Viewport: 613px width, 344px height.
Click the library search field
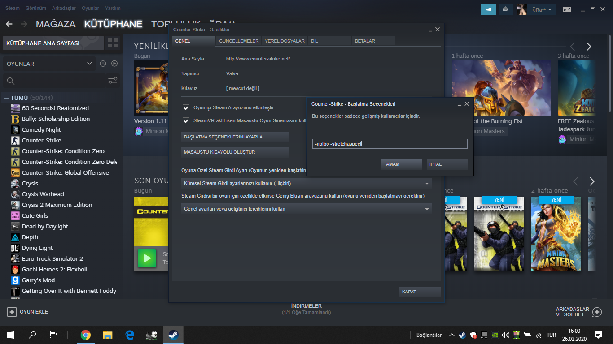click(x=61, y=81)
